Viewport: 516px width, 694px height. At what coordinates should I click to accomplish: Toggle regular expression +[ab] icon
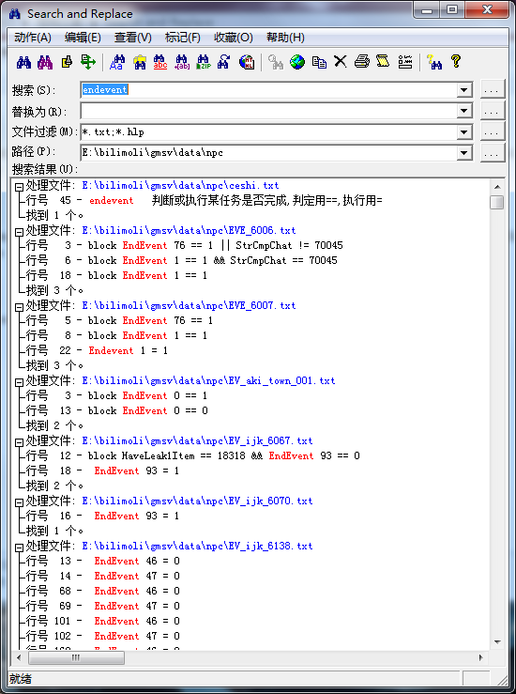pos(182,62)
